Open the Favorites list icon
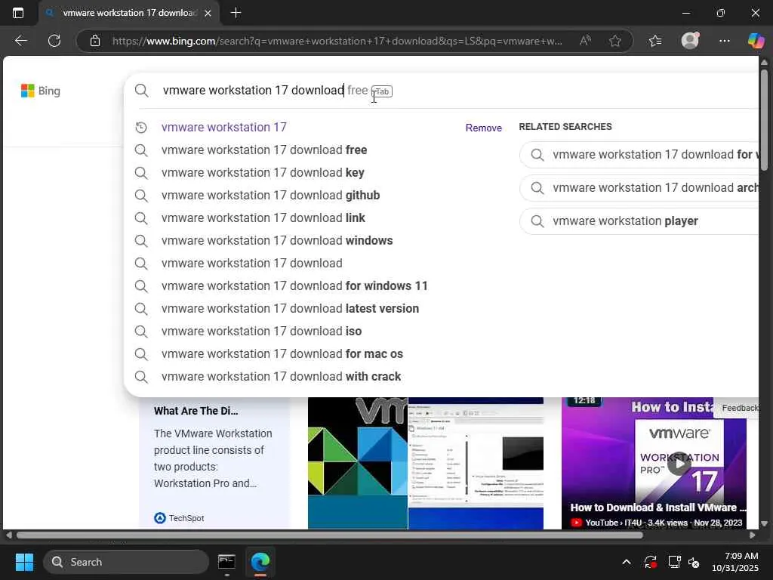Viewport: 773px width, 580px height. point(655,41)
